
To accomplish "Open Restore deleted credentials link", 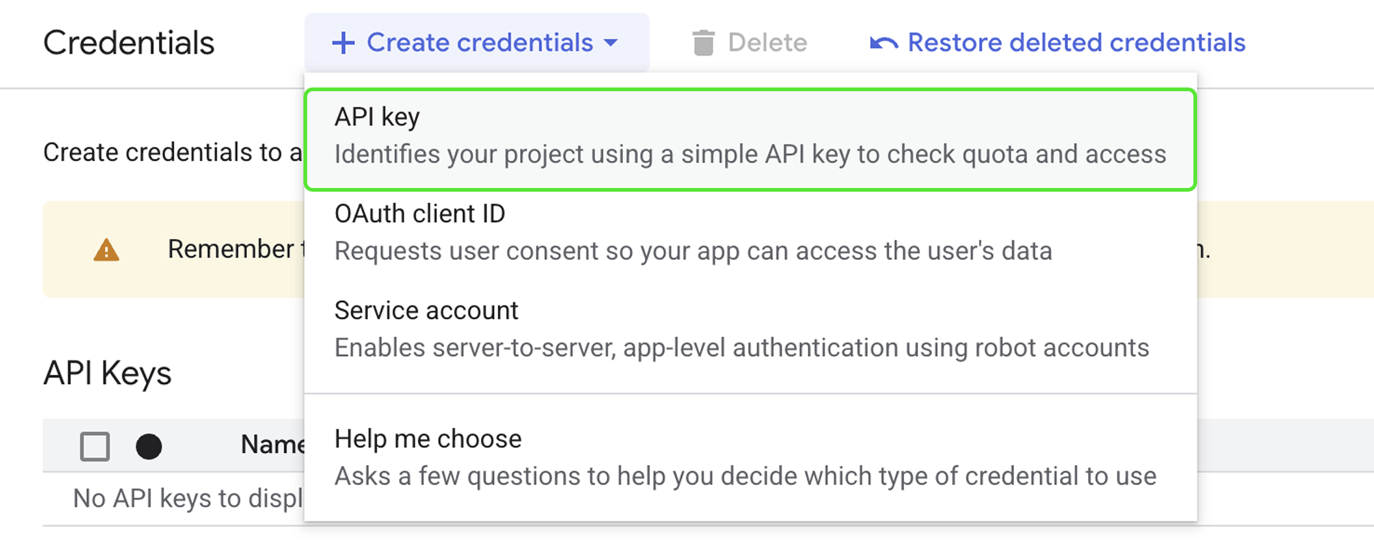I will [1076, 43].
